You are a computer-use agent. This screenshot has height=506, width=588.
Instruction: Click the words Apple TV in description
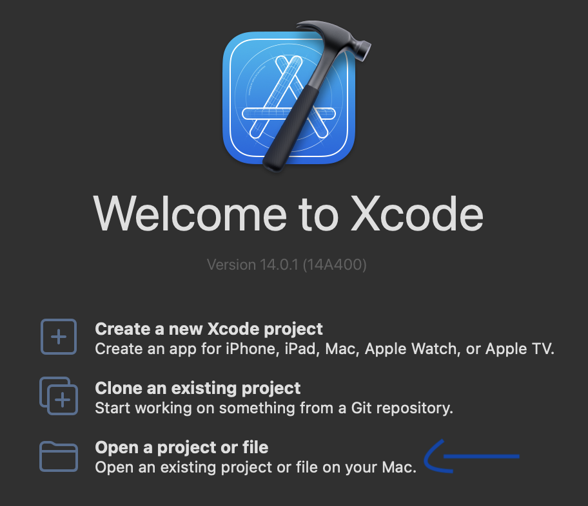(520, 349)
